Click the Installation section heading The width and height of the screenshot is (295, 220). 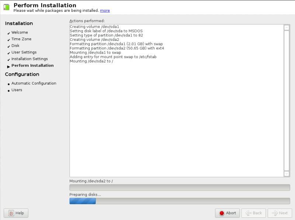pyautogui.click(x=19, y=24)
